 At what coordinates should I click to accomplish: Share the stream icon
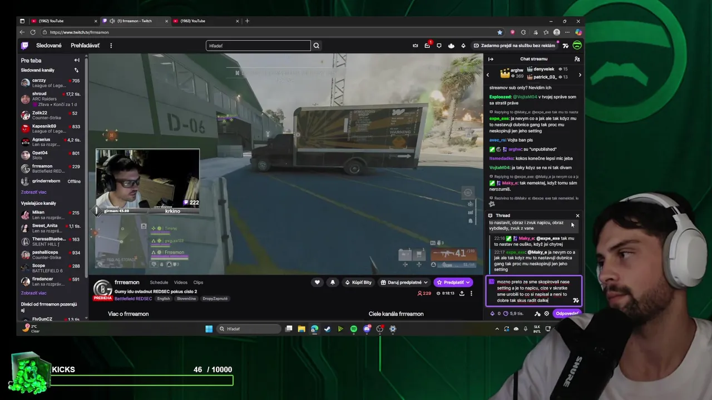click(x=462, y=293)
